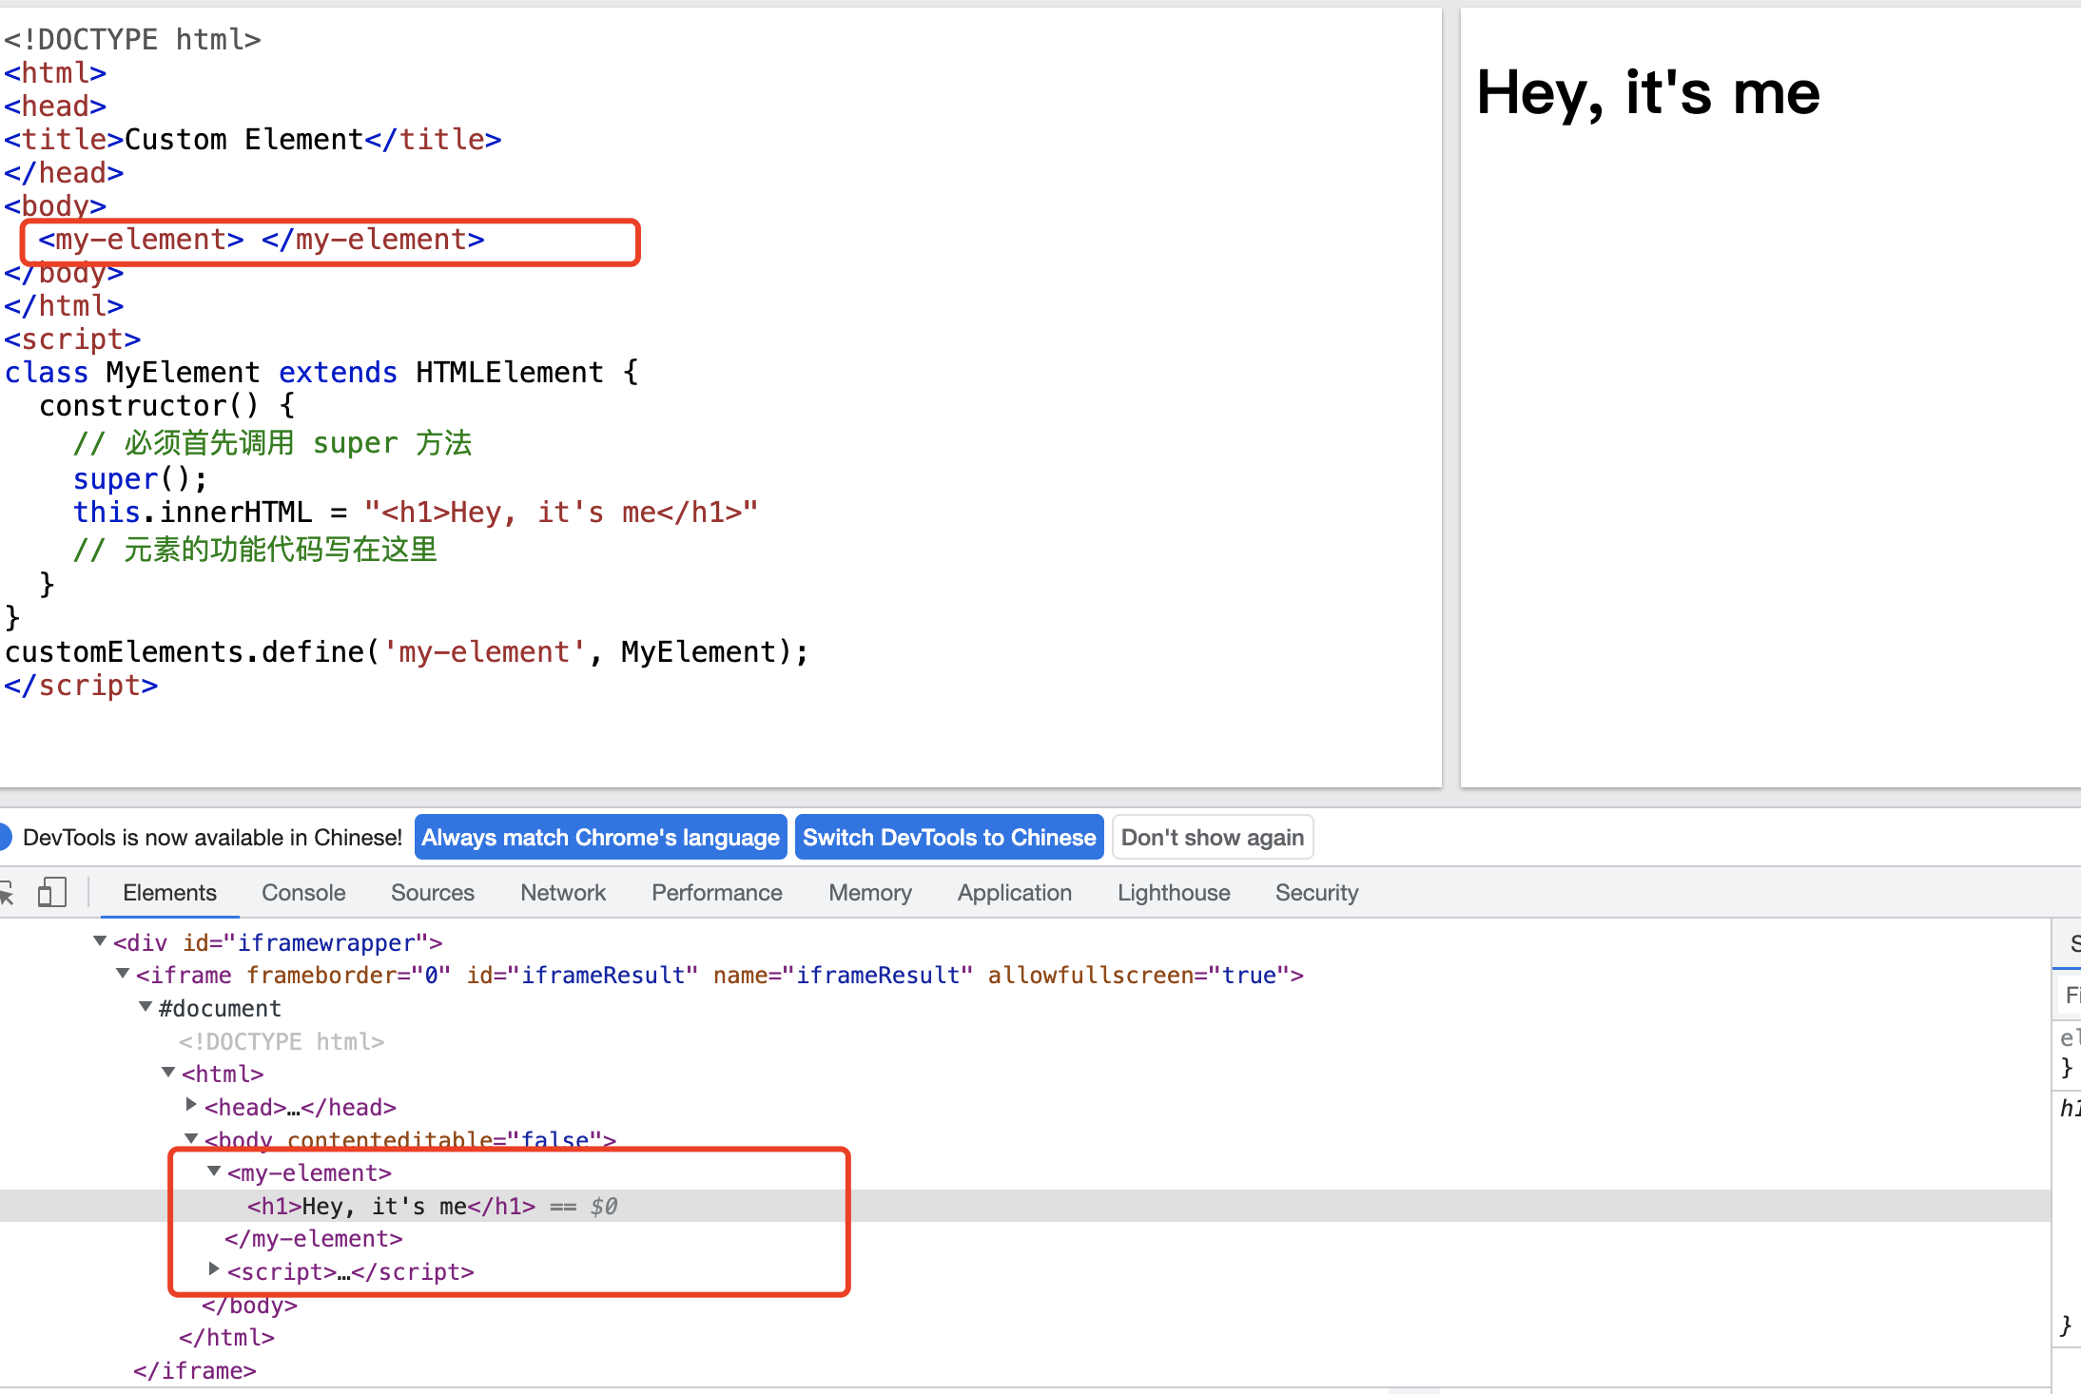Click Don't show again button
This screenshot has height=1394, width=2081.
pos(1213,838)
